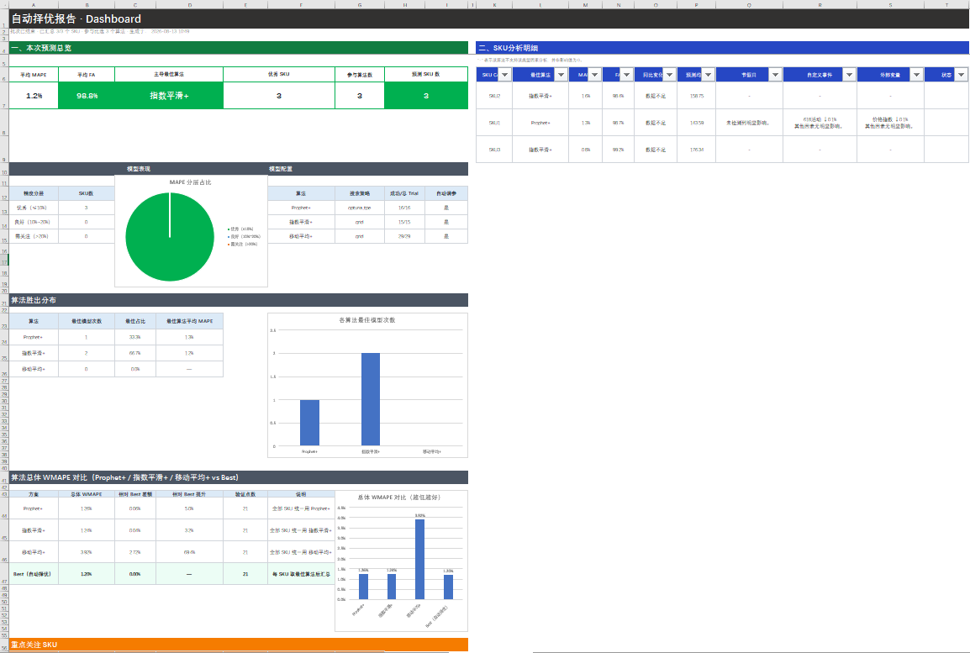Click the optuna_tpe strategy cell
Screen dimensions: 970x653
pyautogui.click(x=360, y=208)
